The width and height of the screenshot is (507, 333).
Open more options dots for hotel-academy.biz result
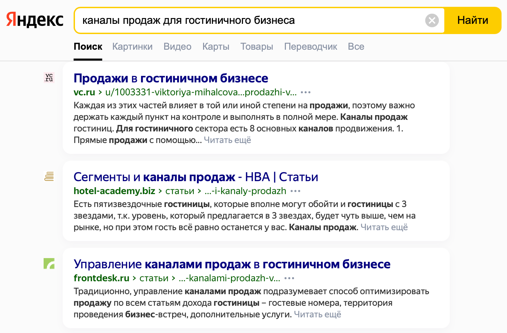295,191
